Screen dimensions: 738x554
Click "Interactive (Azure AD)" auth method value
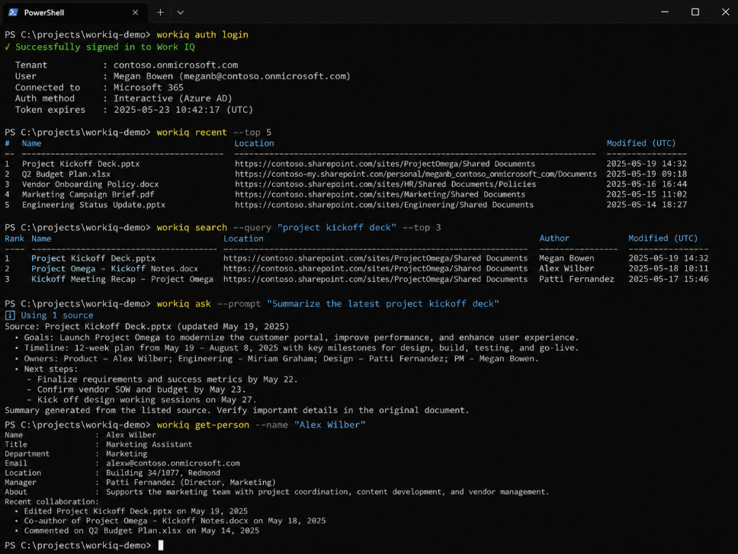coord(173,98)
